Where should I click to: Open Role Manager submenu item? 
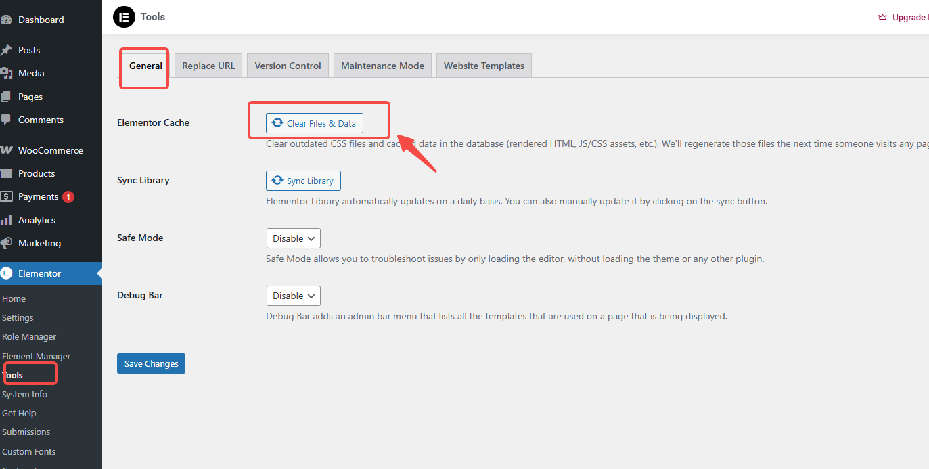tap(29, 336)
